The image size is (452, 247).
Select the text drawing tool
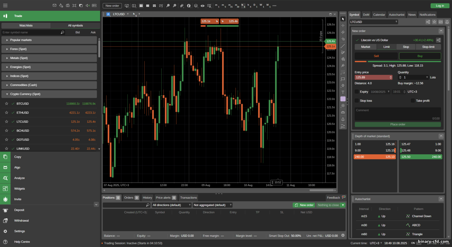click(343, 92)
